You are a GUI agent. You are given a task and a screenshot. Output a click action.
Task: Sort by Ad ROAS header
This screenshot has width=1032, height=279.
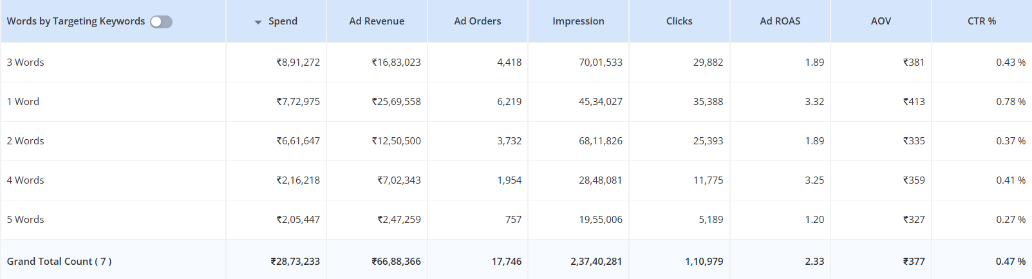pyautogui.click(x=780, y=21)
